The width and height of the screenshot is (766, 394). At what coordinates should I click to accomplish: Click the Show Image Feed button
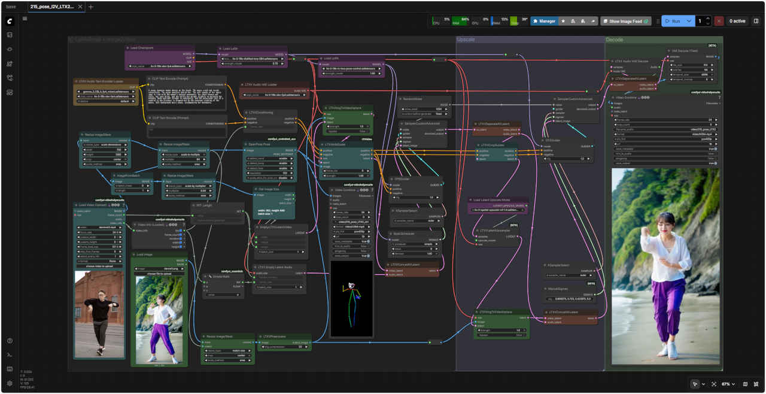coord(625,21)
